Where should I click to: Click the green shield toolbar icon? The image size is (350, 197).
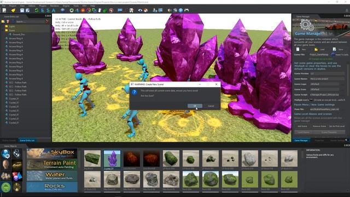[72, 10]
